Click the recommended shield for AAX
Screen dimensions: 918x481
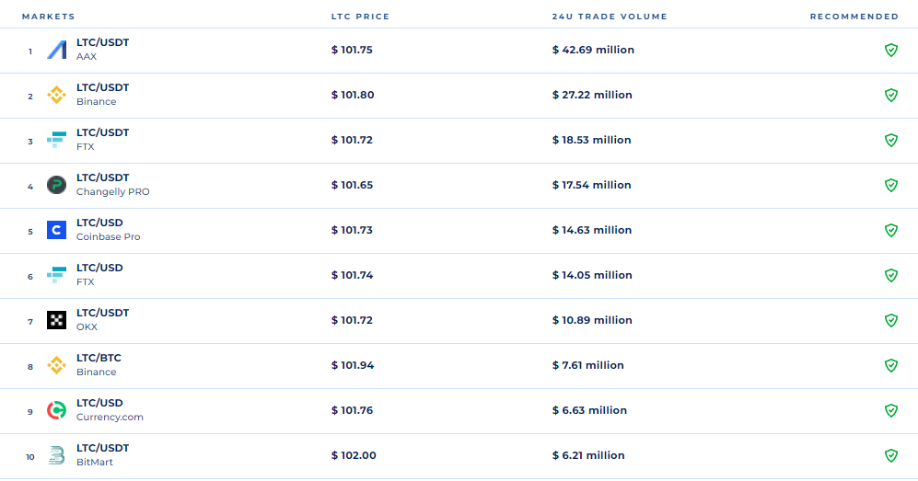[x=890, y=51]
